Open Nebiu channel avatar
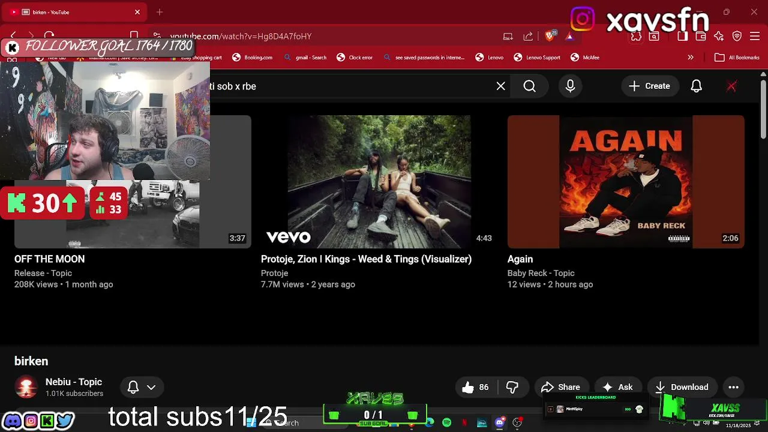This screenshot has width=768, height=432. coord(26,388)
